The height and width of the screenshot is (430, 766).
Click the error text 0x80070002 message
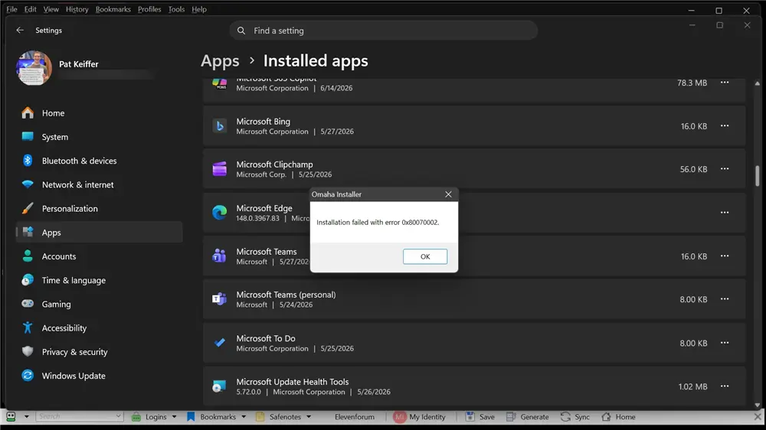click(x=378, y=222)
